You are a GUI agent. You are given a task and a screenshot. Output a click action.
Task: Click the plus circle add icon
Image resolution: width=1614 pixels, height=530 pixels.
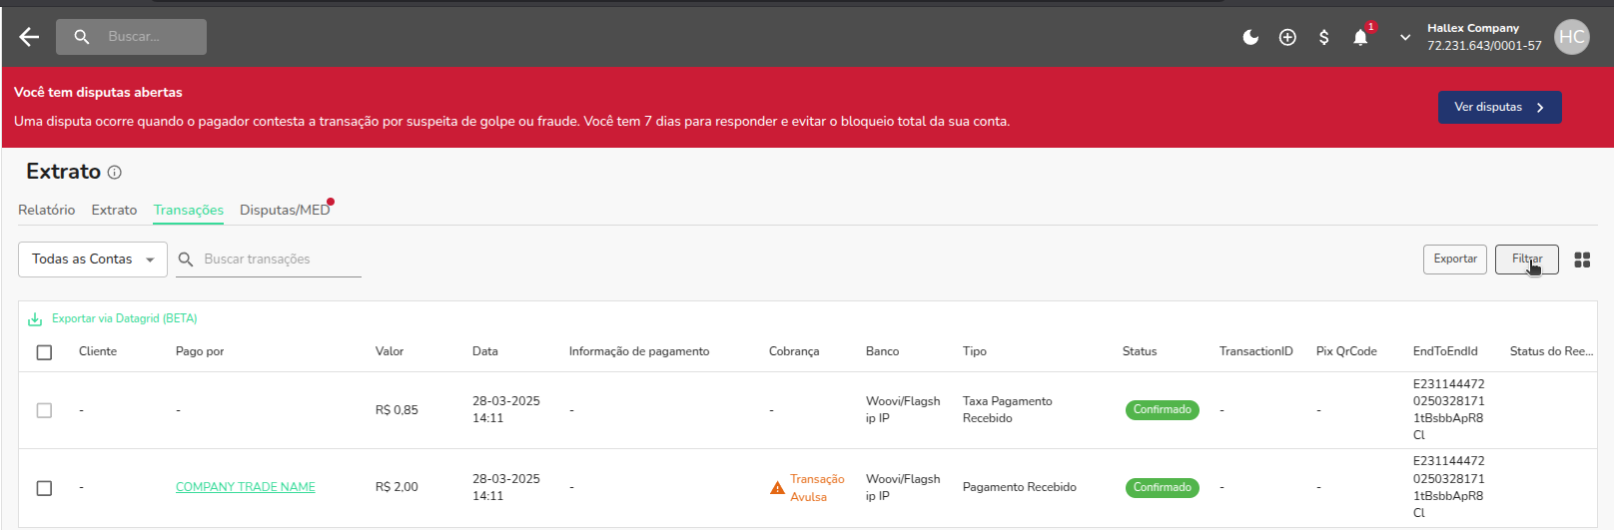coord(1287,37)
